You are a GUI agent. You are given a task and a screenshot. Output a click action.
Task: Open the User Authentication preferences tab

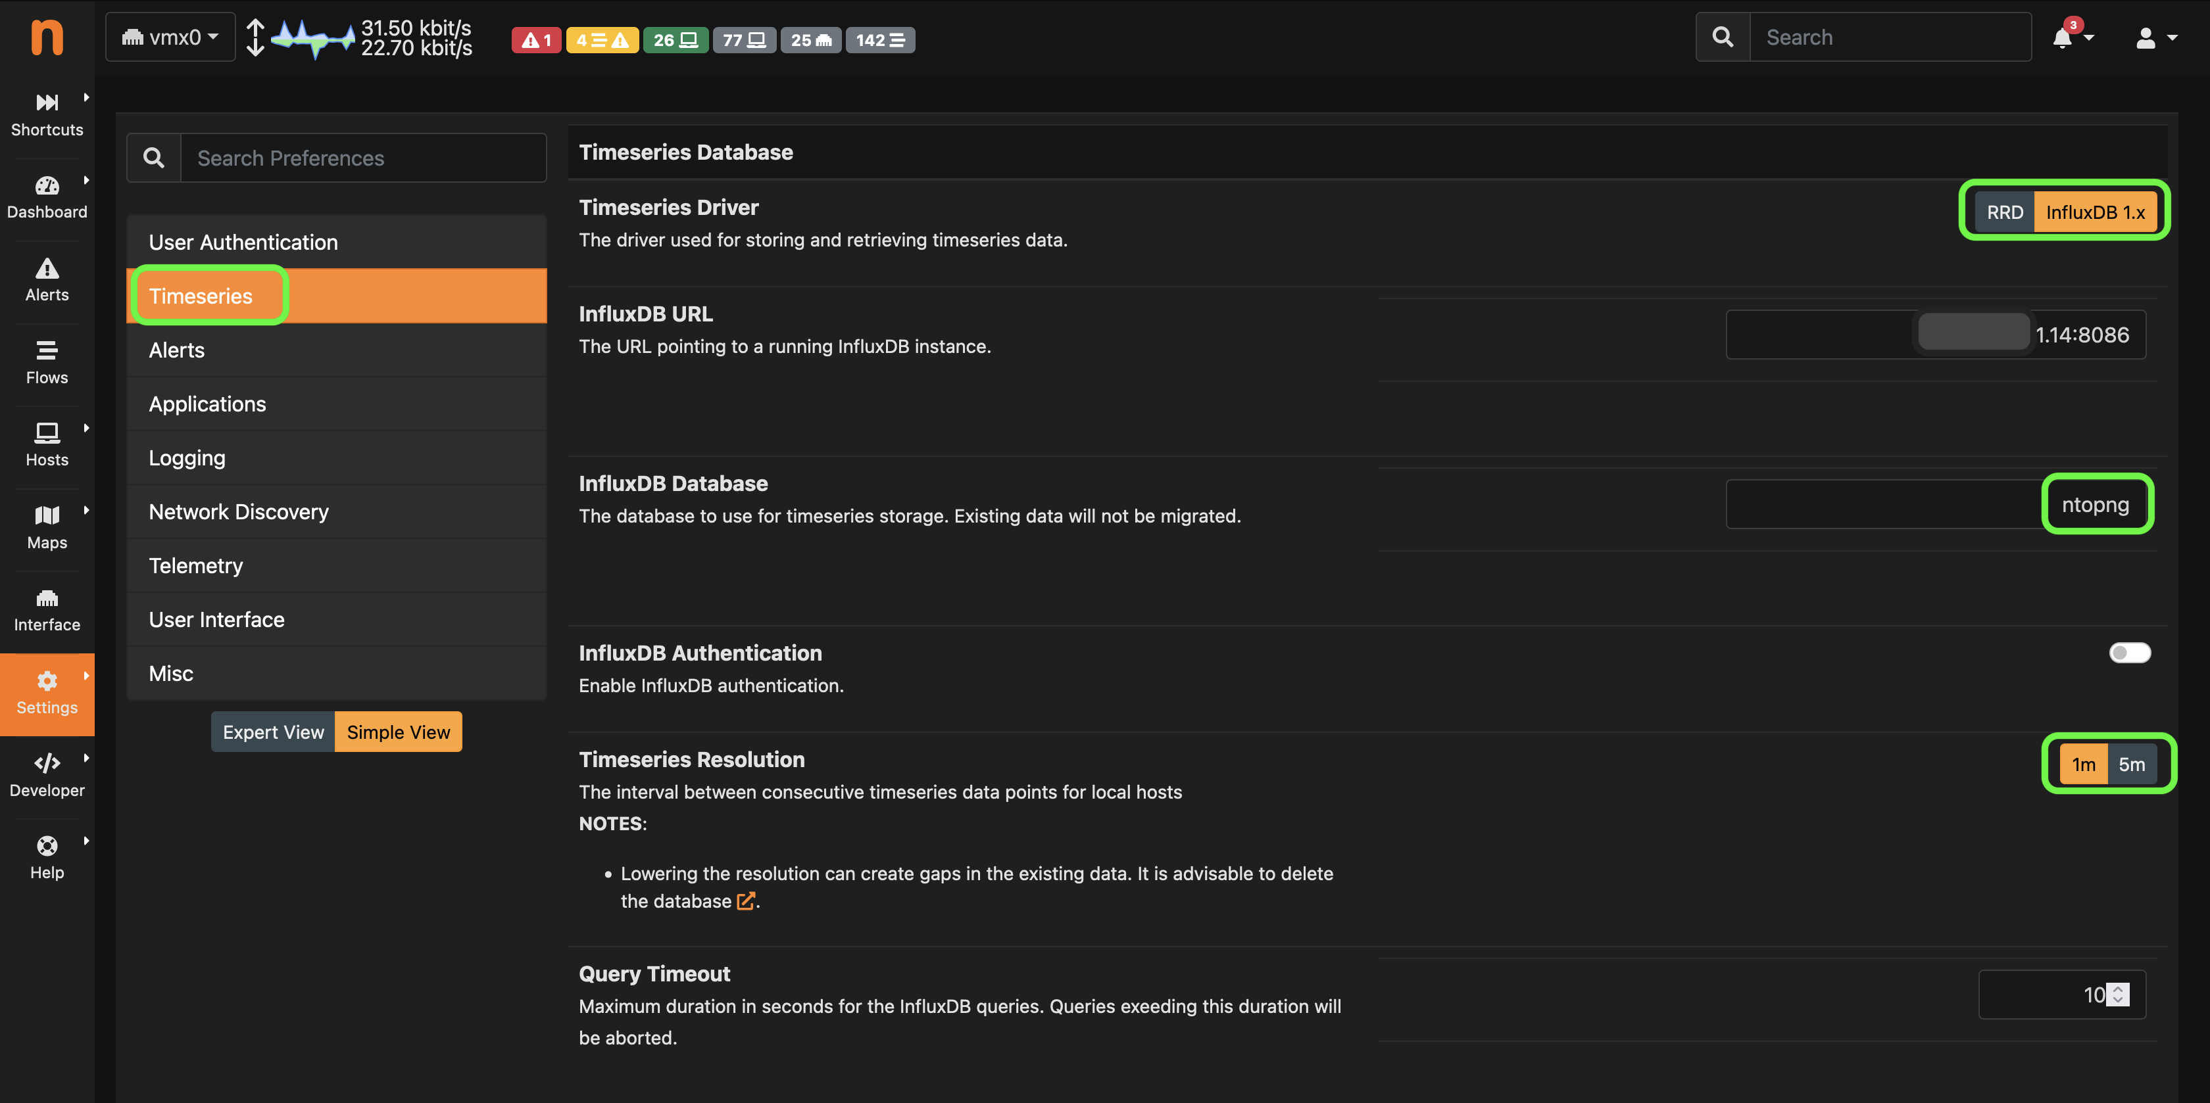[x=336, y=242]
